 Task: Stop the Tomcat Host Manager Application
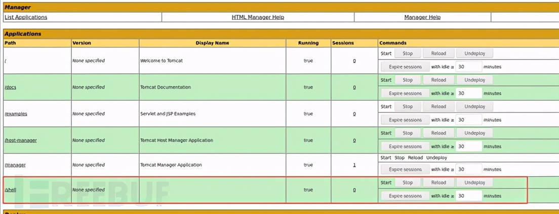click(x=408, y=133)
